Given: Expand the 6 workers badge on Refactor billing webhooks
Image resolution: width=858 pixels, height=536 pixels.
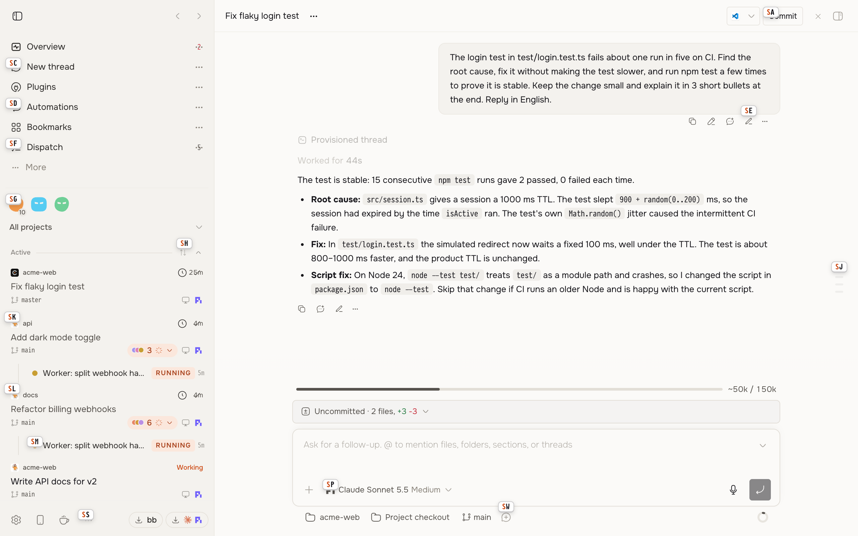Looking at the screenshot, I should point(152,422).
